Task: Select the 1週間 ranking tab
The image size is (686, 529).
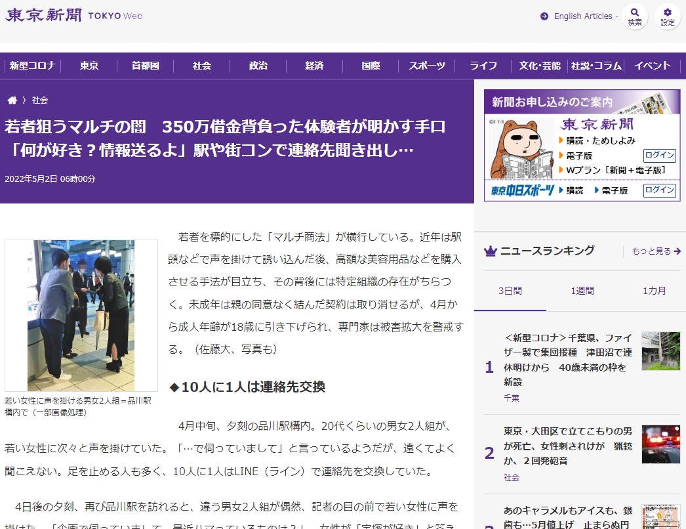Action: [582, 291]
